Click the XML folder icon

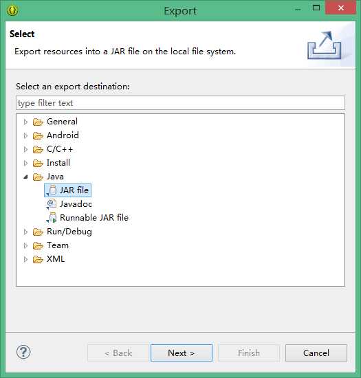pyautogui.click(x=38, y=259)
